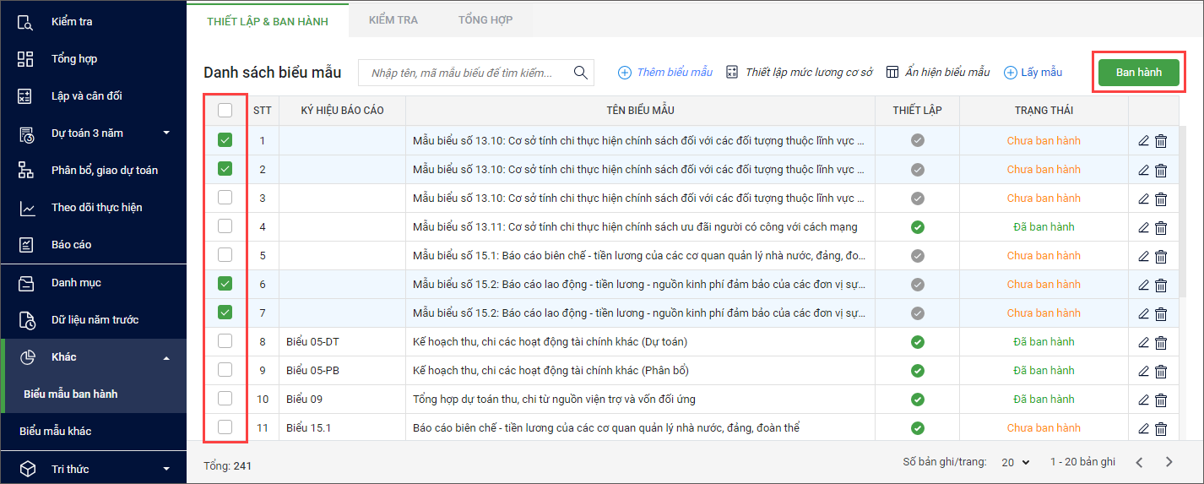Uncheck the checkbox for row 2

pos(225,169)
